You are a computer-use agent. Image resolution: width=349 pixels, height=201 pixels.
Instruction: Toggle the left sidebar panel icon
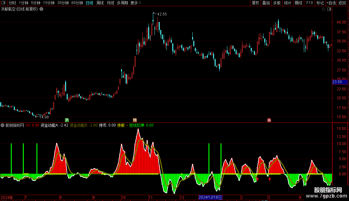point(3,3)
